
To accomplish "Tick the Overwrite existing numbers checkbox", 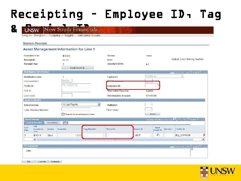I will coord(63,114).
